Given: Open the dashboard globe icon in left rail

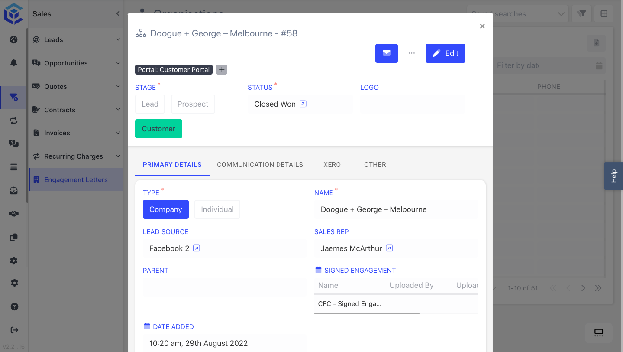Looking at the screenshot, I should pyautogui.click(x=14, y=40).
